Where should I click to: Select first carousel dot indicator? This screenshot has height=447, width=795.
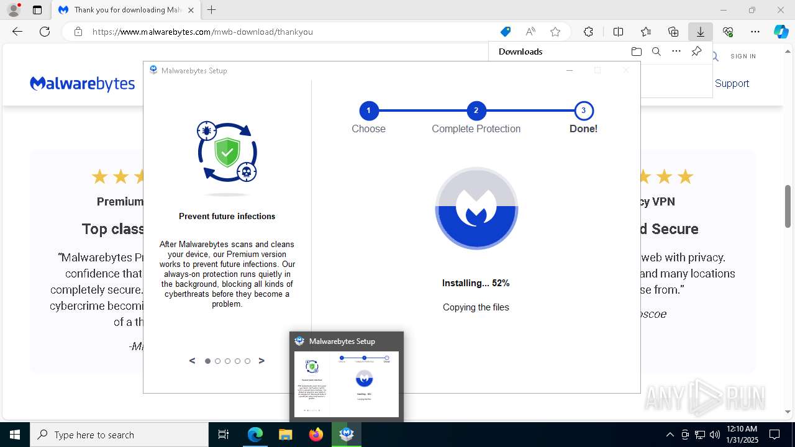point(207,361)
